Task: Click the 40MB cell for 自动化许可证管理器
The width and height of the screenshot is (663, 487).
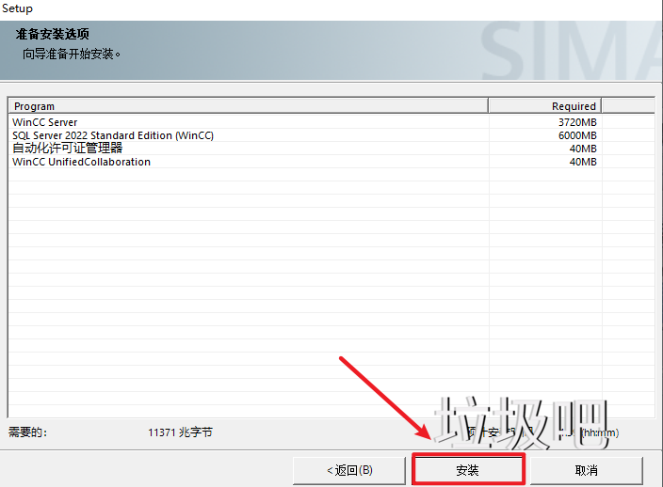Action: coord(582,149)
